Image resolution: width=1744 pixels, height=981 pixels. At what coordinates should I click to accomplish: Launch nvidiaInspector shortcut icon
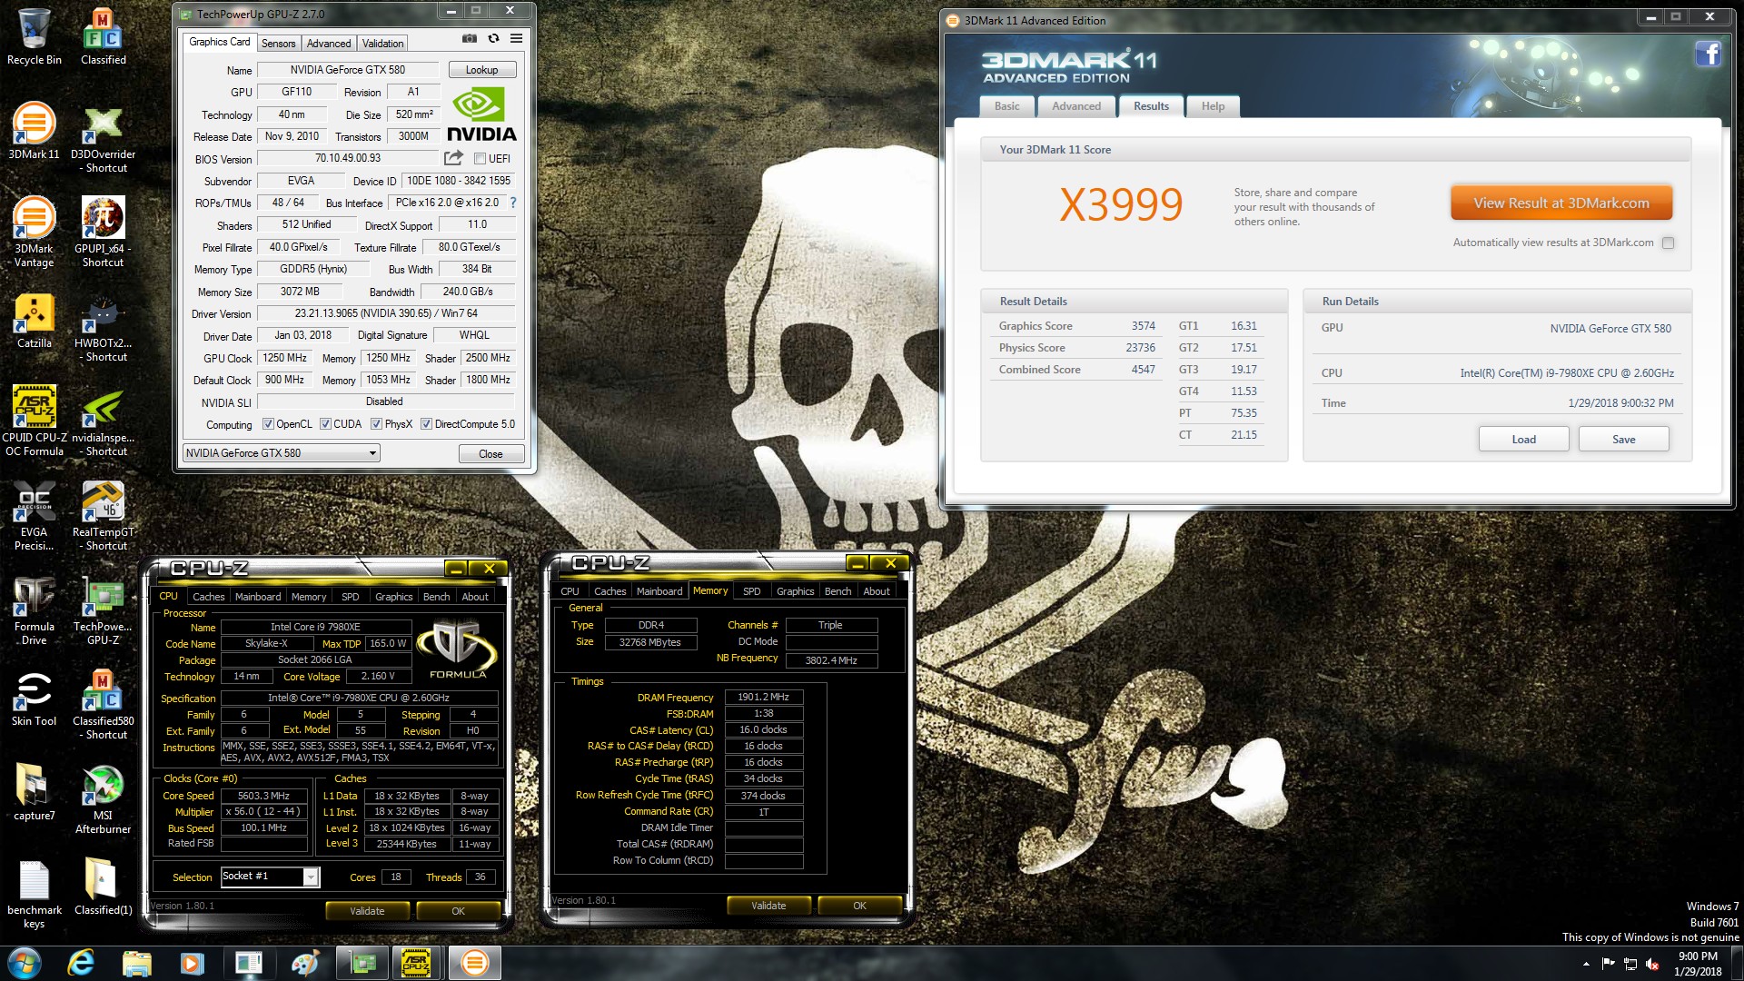coord(103,421)
